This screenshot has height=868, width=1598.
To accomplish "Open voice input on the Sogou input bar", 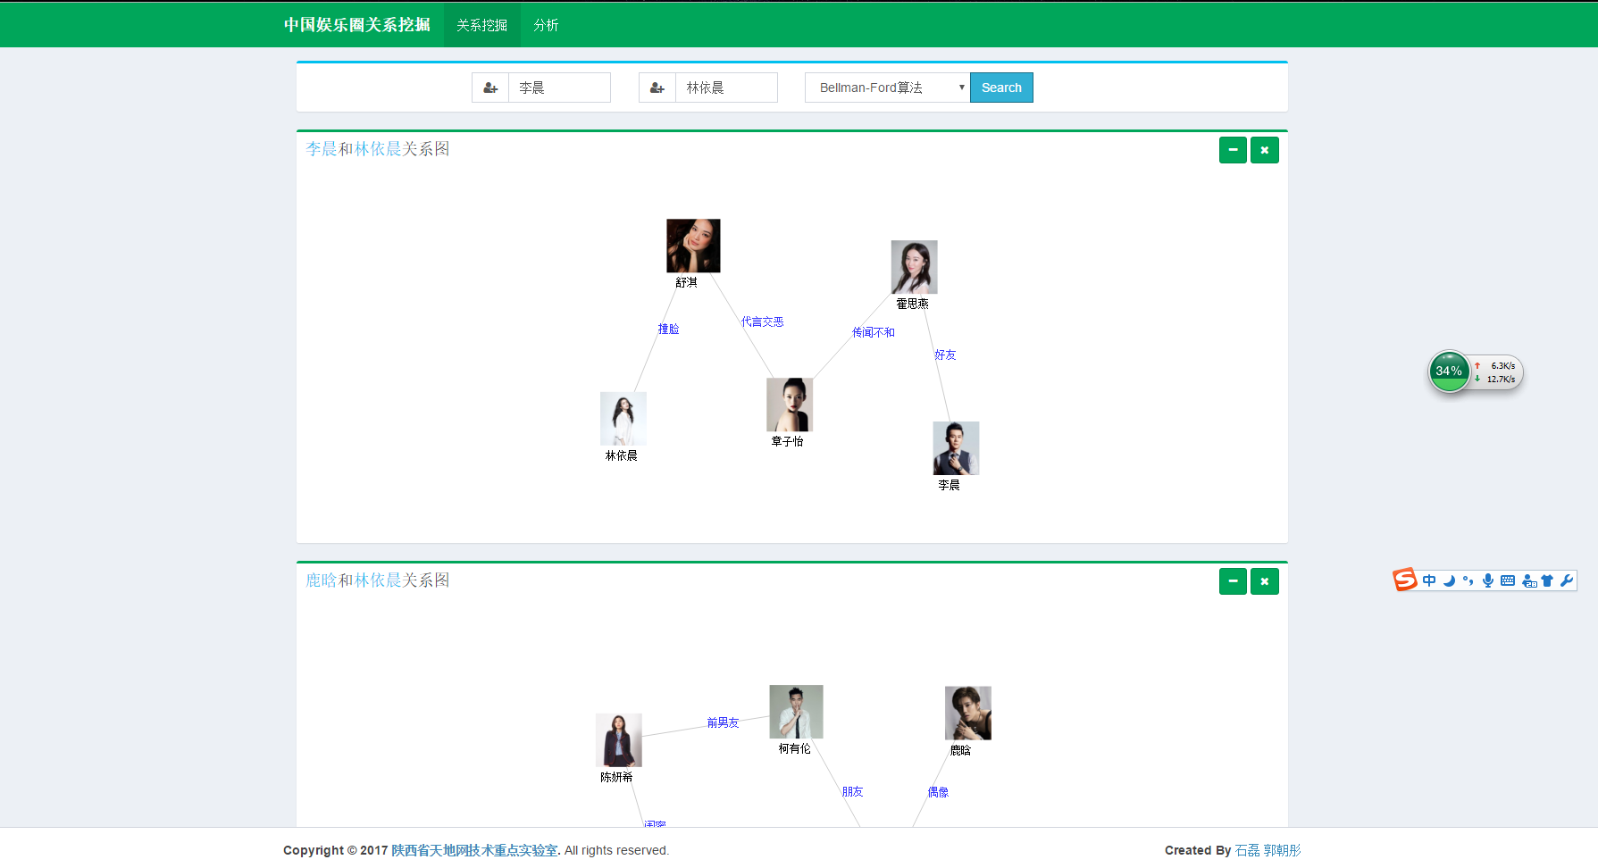I will click(x=1488, y=580).
